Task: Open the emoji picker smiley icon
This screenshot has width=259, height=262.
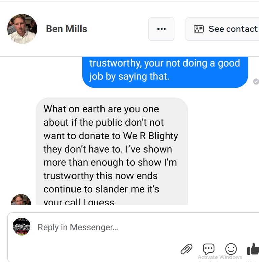Action: coord(231,249)
